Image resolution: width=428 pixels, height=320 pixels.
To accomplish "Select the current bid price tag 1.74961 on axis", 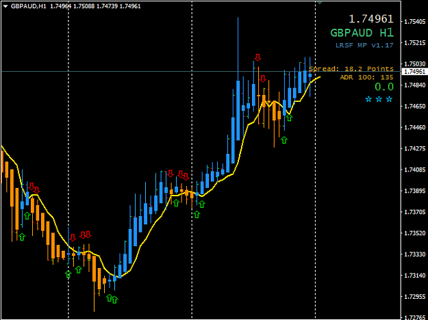I will (414, 72).
